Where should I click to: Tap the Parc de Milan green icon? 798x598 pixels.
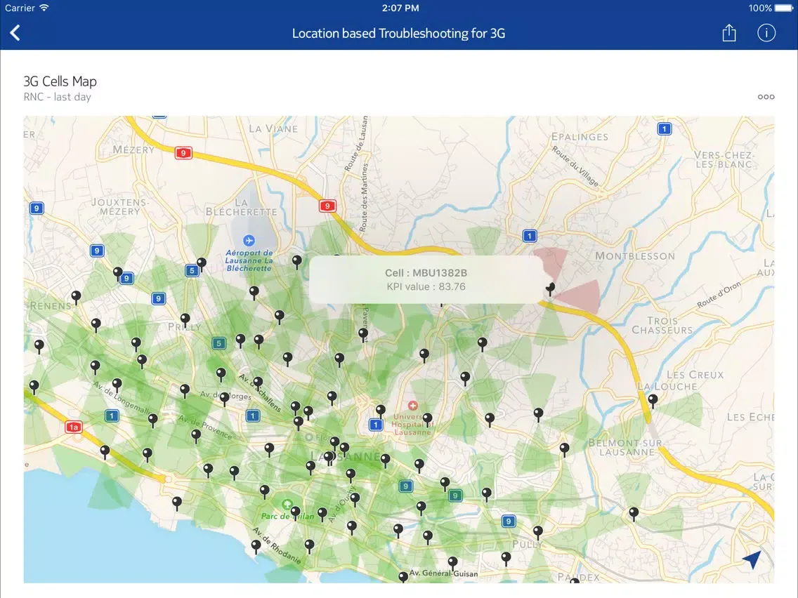click(x=287, y=504)
